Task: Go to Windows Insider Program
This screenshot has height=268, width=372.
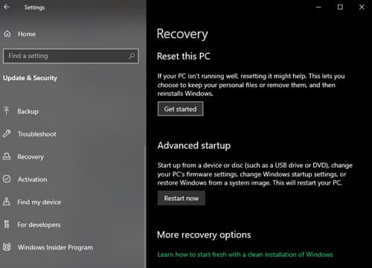Action: tap(55, 247)
